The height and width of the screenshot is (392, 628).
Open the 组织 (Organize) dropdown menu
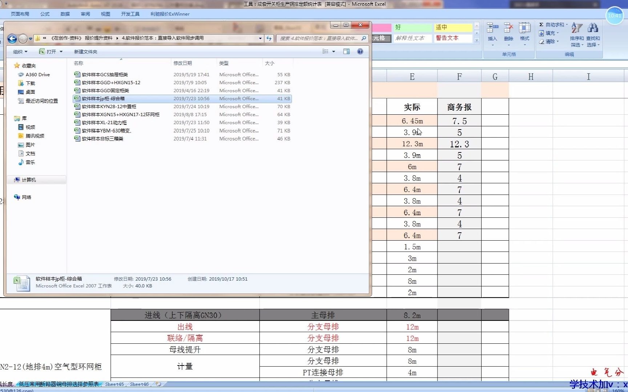point(20,52)
